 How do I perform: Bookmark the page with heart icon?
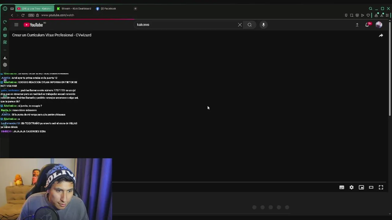[368, 15]
